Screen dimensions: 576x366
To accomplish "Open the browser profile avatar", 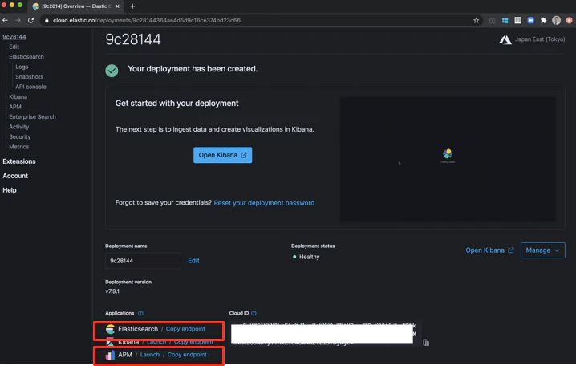I will (556, 20).
